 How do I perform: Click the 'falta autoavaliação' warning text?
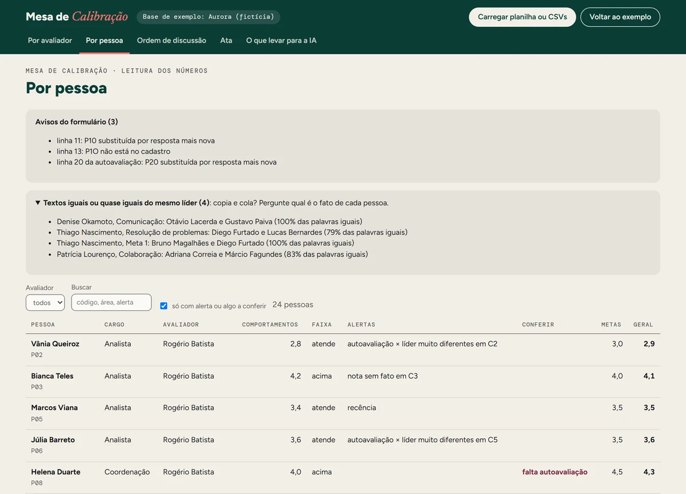coord(555,472)
